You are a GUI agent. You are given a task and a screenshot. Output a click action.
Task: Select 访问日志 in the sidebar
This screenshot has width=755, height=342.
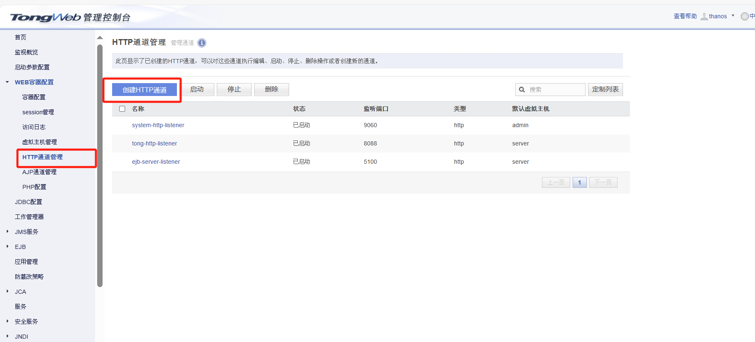34,127
